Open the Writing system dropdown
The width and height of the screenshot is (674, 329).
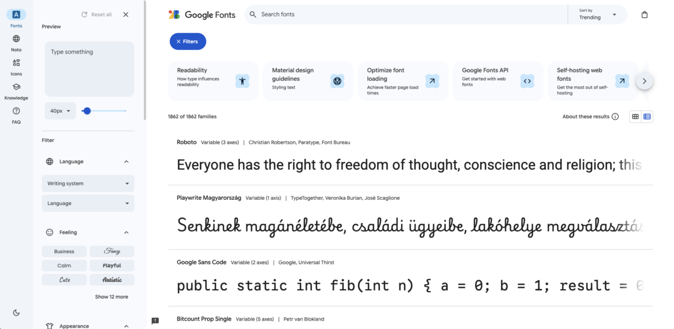click(x=88, y=183)
